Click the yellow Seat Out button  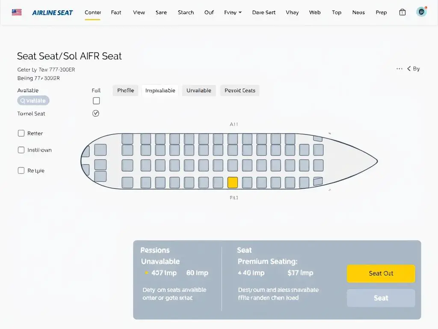click(x=381, y=273)
